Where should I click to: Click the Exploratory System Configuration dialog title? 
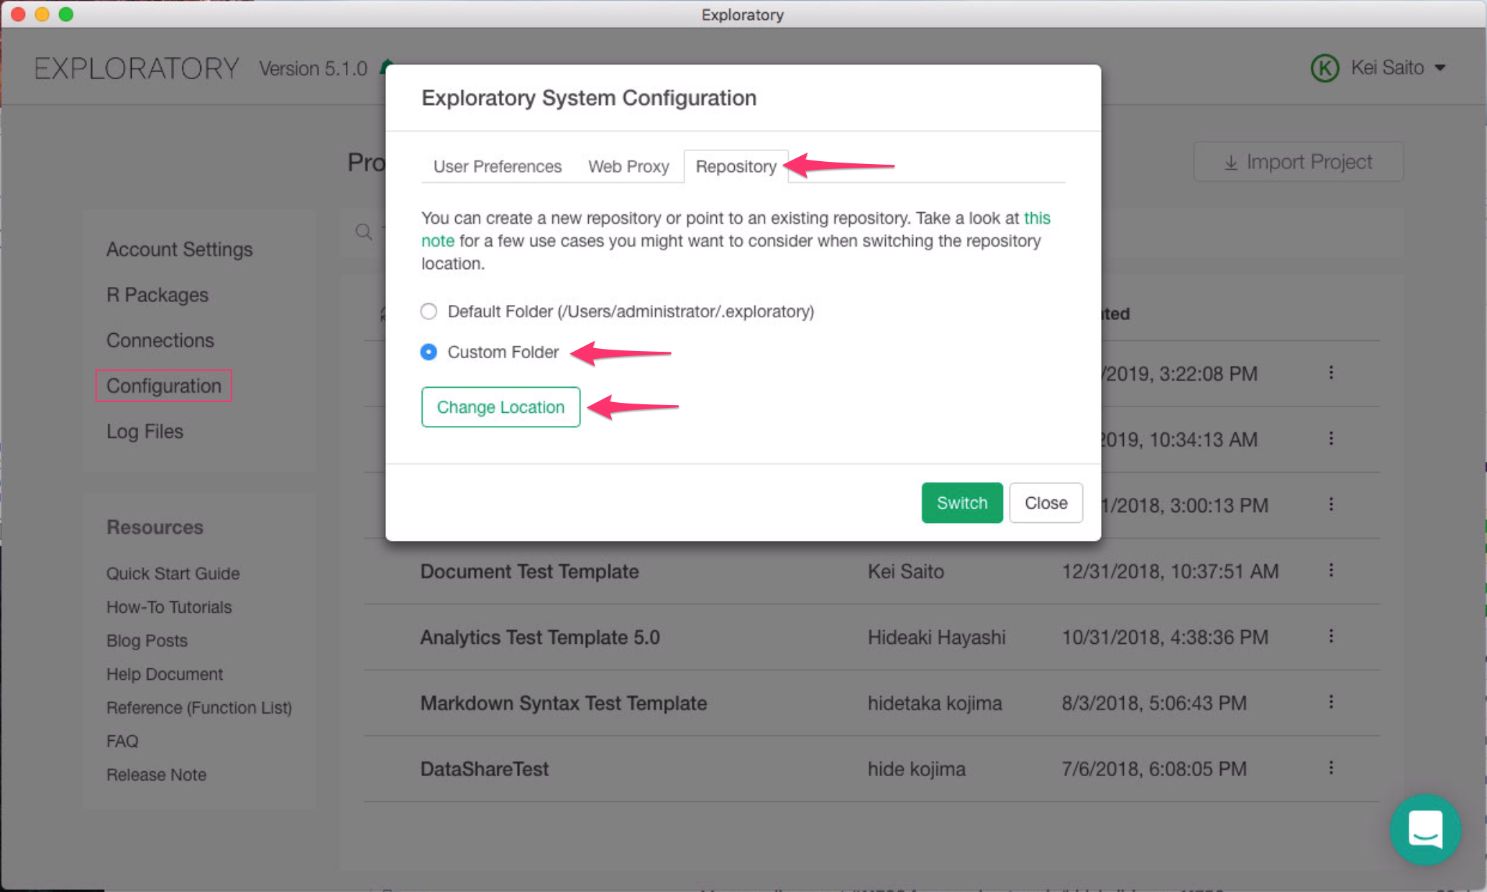589,98
